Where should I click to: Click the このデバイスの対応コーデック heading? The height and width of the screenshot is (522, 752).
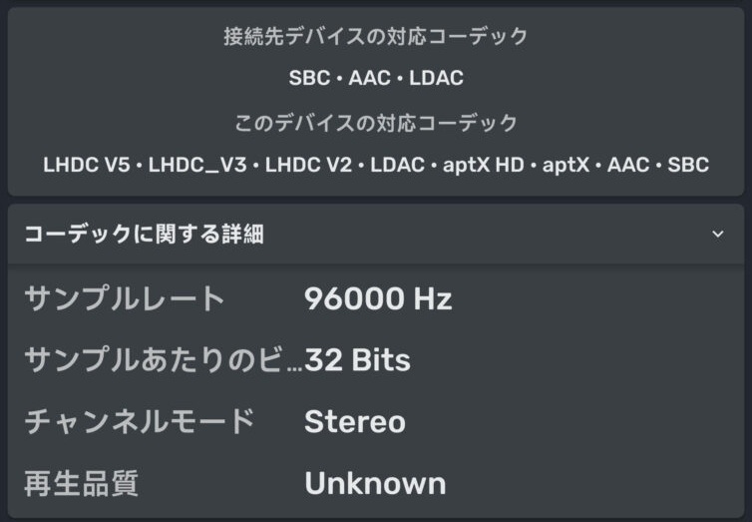(376, 123)
